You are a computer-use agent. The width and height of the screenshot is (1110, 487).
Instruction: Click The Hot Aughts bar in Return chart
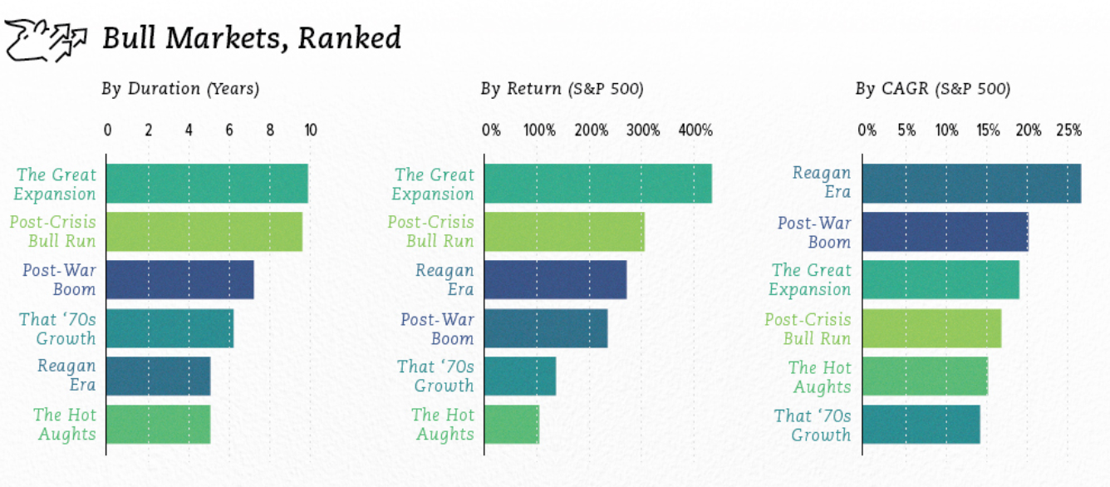point(511,424)
